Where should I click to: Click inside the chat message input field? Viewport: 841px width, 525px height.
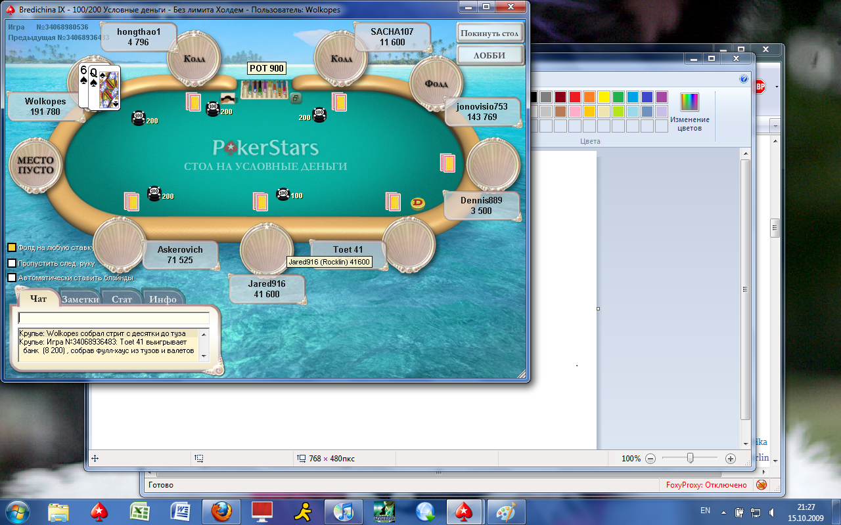point(114,318)
